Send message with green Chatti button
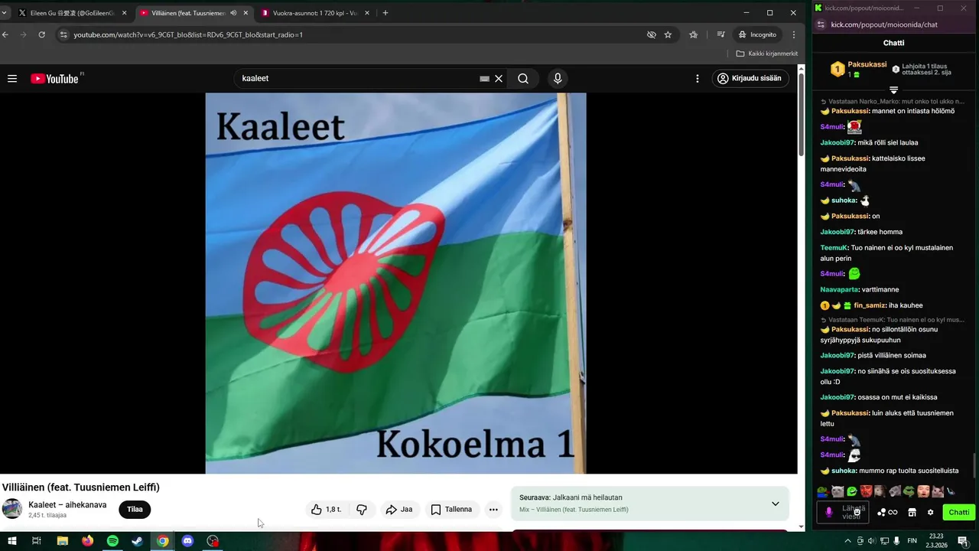The height and width of the screenshot is (551, 979). [958, 512]
